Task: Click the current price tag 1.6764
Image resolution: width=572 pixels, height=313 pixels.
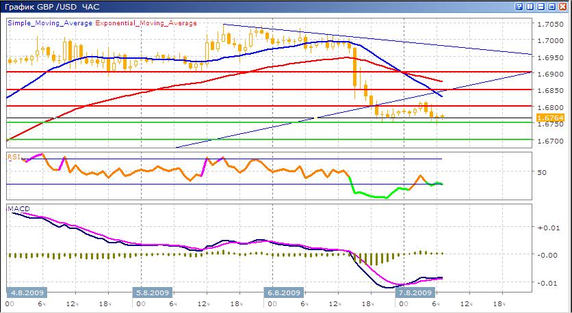Action: pyautogui.click(x=550, y=116)
